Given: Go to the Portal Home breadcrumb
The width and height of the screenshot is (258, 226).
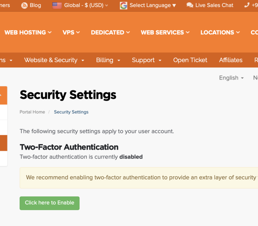Looking at the screenshot, I should (32, 112).
